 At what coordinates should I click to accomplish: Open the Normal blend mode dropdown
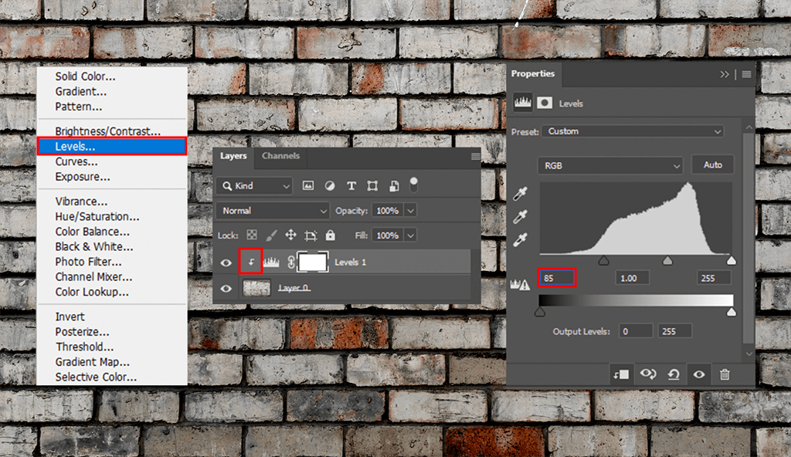[x=273, y=210]
